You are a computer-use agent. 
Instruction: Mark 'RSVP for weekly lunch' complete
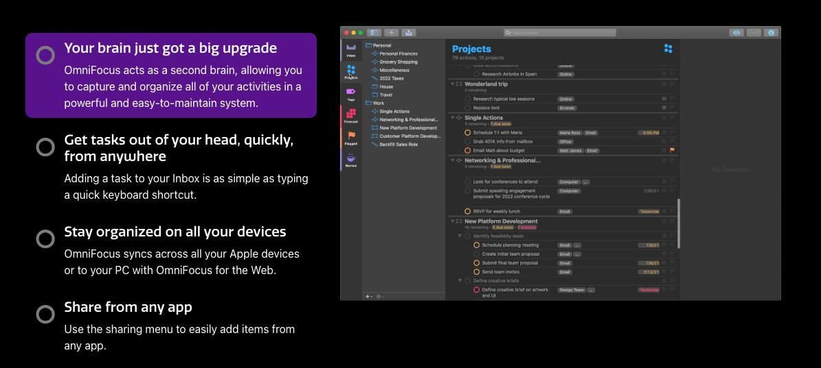pyautogui.click(x=468, y=211)
